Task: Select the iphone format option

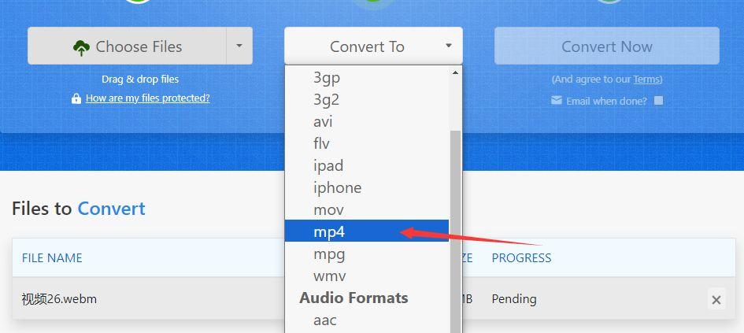Action: 337,187
